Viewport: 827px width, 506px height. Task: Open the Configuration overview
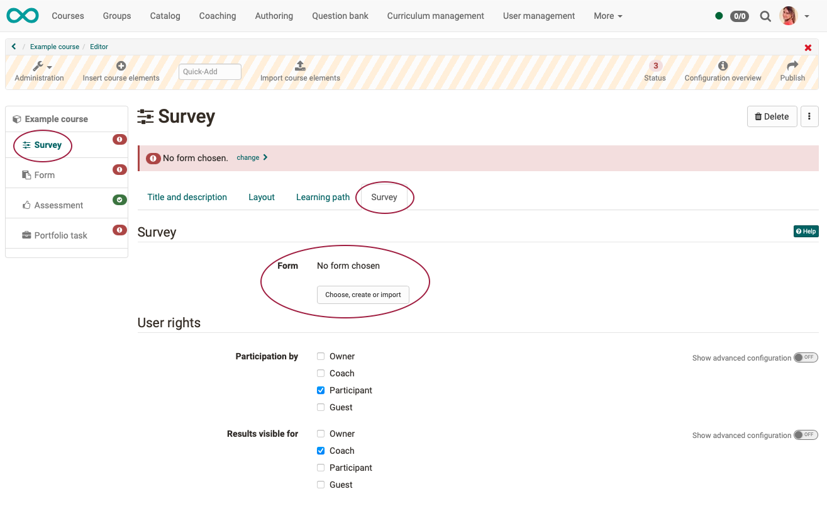(722, 65)
